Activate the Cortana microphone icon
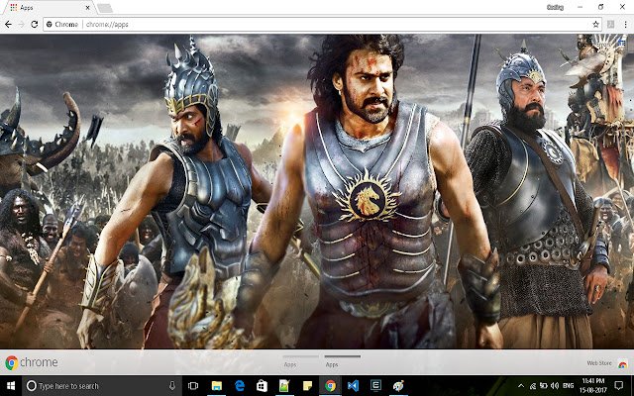 [172, 386]
